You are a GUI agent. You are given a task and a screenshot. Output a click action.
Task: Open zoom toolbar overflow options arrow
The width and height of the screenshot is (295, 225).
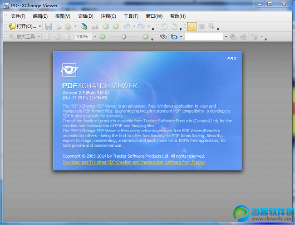coord(152,40)
